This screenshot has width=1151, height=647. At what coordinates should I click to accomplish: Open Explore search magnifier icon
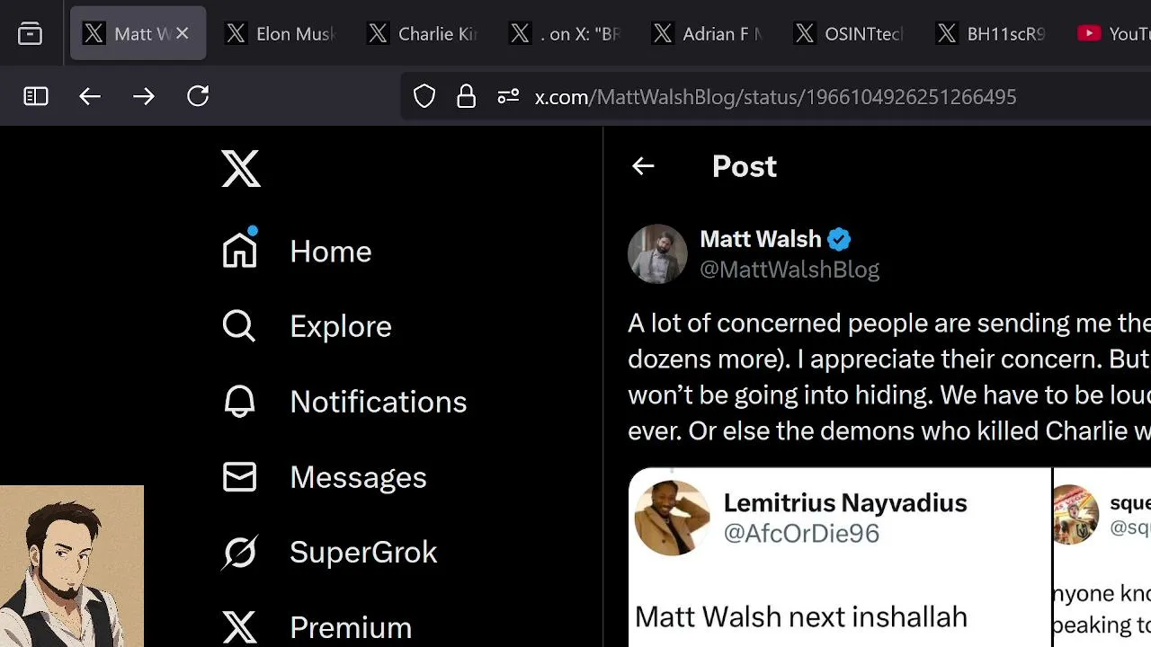[x=239, y=326]
